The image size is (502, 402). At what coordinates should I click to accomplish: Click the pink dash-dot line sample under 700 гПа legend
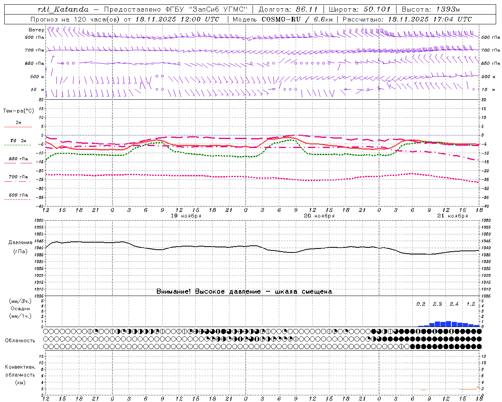tap(17, 182)
